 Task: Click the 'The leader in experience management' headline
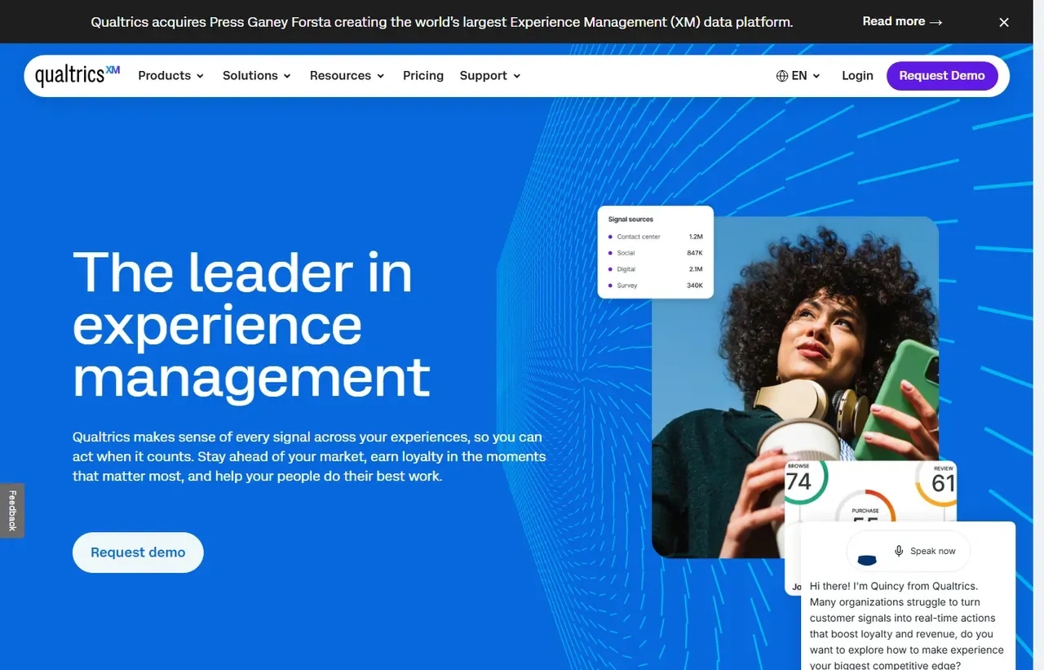pyautogui.click(x=251, y=325)
